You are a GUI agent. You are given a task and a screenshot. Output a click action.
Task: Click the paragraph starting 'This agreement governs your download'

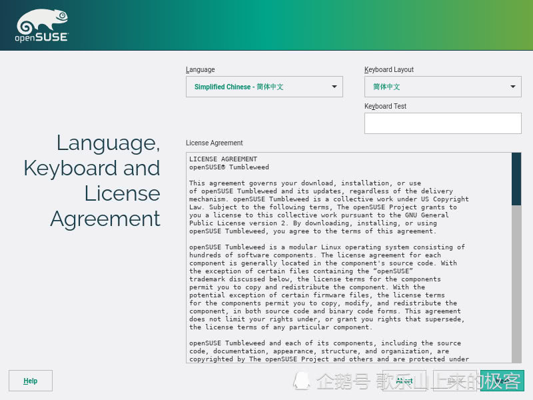pos(328,207)
